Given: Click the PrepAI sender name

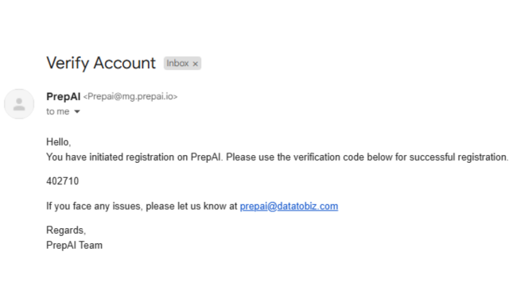Looking at the screenshot, I should point(64,96).
